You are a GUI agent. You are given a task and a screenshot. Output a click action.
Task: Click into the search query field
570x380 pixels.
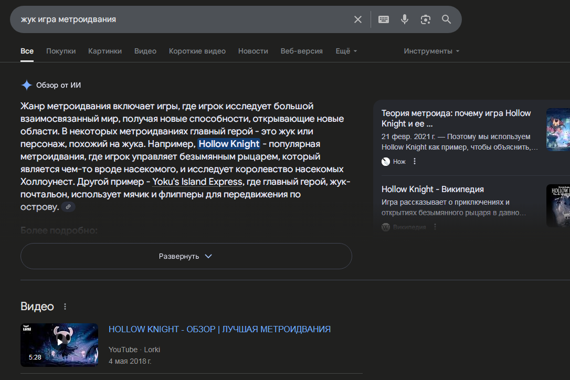[x=178, y=19]
